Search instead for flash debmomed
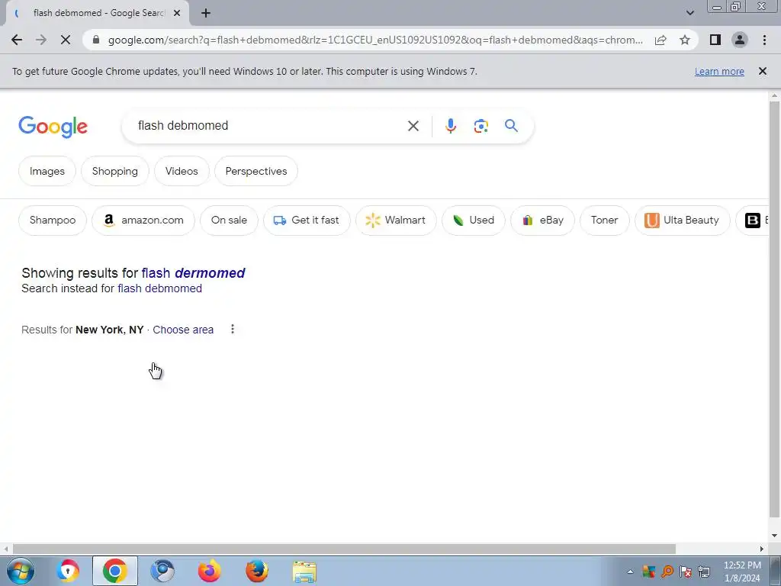This screenshot has height=586, width=781. [160, 288]
